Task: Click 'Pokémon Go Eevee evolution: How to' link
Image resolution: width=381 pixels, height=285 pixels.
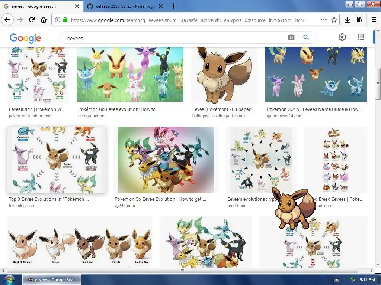Action: tap(119, 109)
